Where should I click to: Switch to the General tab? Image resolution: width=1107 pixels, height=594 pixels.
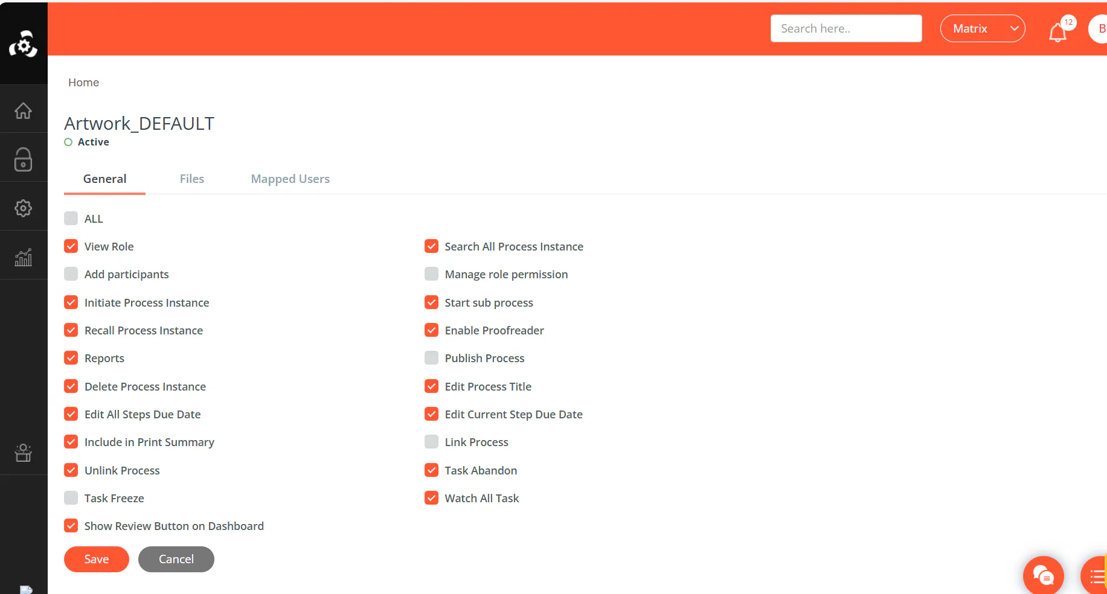104,179
